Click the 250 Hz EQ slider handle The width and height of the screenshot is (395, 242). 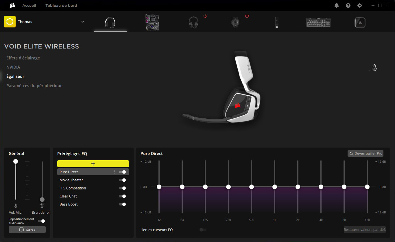click(x=228, y=187)
